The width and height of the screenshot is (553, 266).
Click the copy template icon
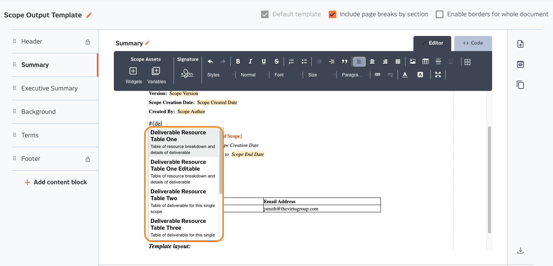click(x=520, y=85)
